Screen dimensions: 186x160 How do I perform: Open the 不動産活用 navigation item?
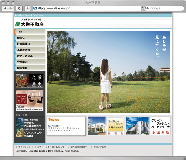(29, 50)
